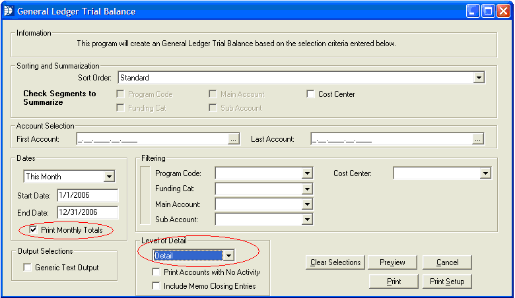Viewport: 515px width, 298px height.
Task: Expand the Sort Order dropdown
Action: click(x=479, y=78)
